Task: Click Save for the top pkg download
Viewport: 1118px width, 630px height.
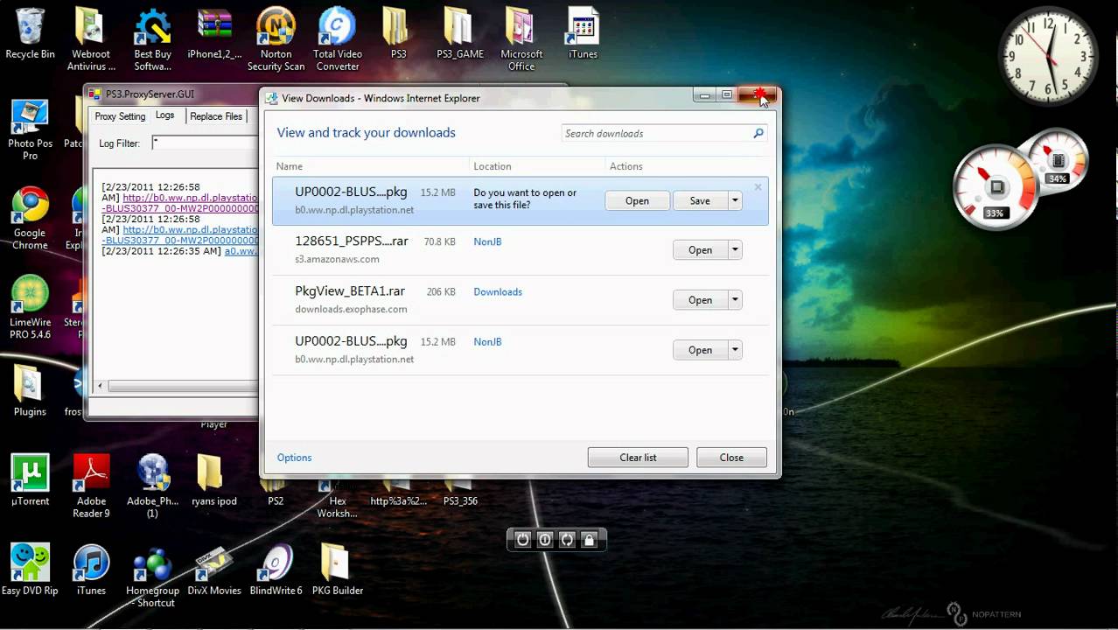Action: click(x=700, y=200)
